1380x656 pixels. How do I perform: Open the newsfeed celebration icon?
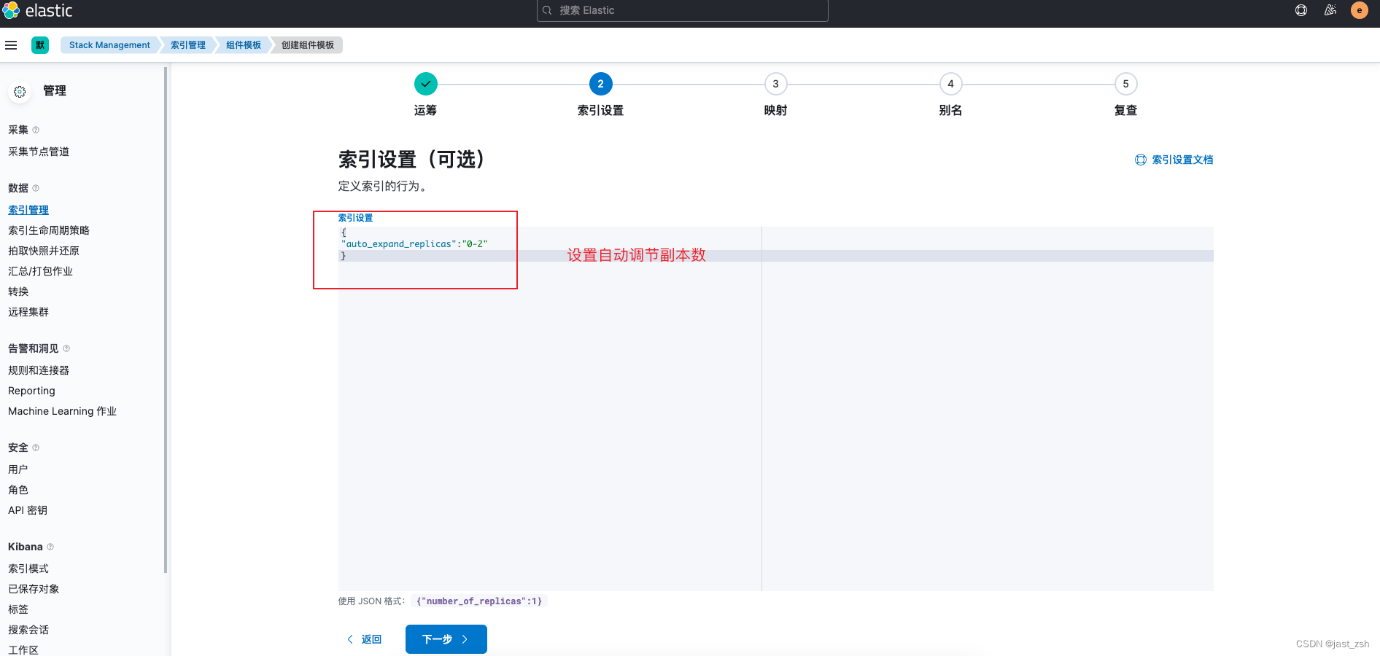pos(1330,10)
